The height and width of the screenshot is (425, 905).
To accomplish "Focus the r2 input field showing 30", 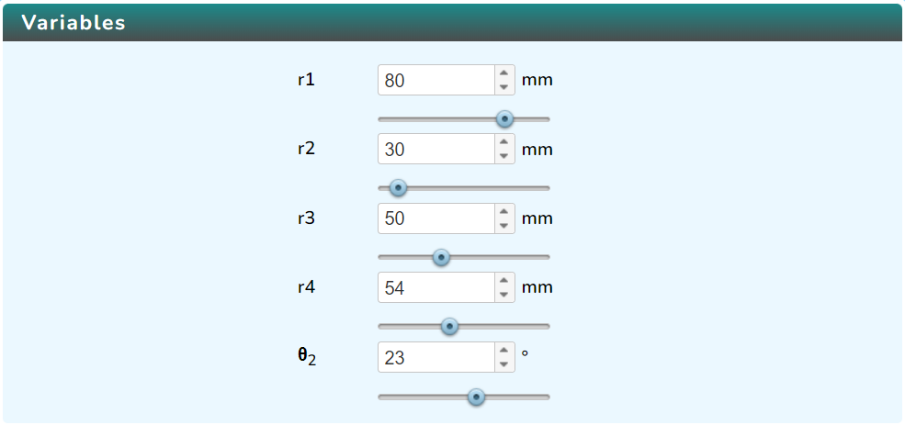I will 437,150.
